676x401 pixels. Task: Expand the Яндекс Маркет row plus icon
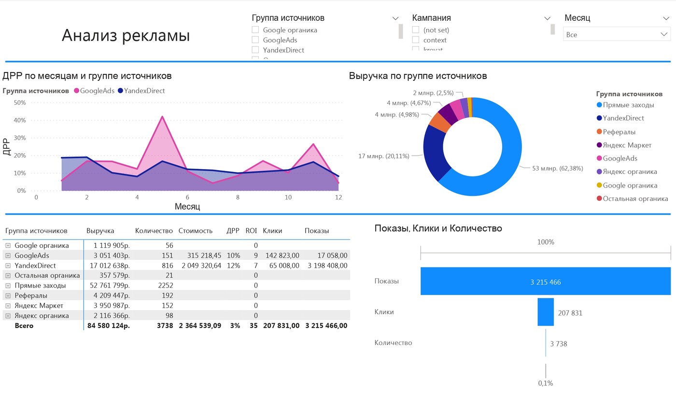tap(8, 306)
